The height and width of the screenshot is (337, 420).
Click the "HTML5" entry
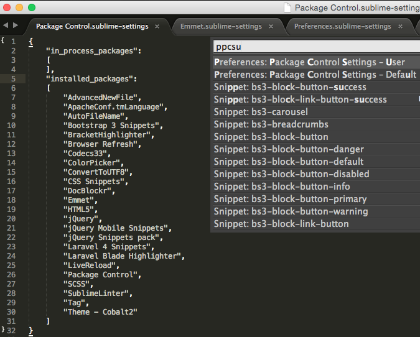pos(81,210)
